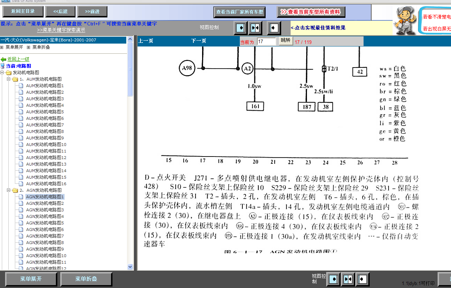Click page icon of AGN发动机电路图7
Viewport: 451px width, 288px height.
click(21, 236)
